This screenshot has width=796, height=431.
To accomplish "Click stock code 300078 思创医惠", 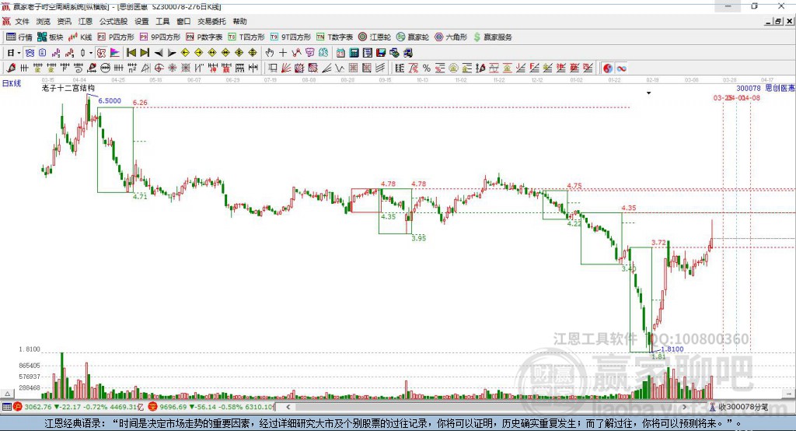I will 766,88.
